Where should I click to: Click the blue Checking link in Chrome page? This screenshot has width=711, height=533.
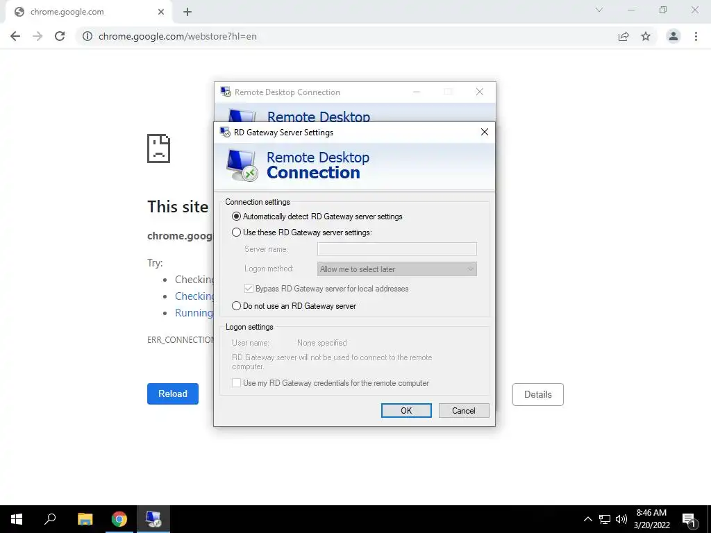194,296
